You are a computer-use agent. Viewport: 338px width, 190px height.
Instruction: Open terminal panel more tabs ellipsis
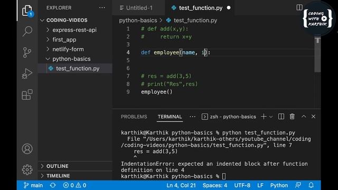click(192, 117)
